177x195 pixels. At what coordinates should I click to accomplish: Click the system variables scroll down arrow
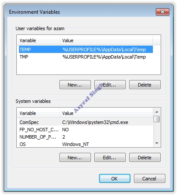click(x=157, y=143)
